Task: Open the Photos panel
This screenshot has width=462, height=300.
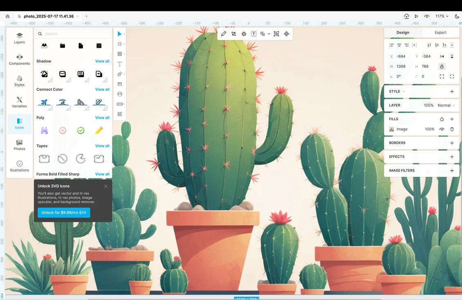Action: pyautogui.click(x=19, y=145)
